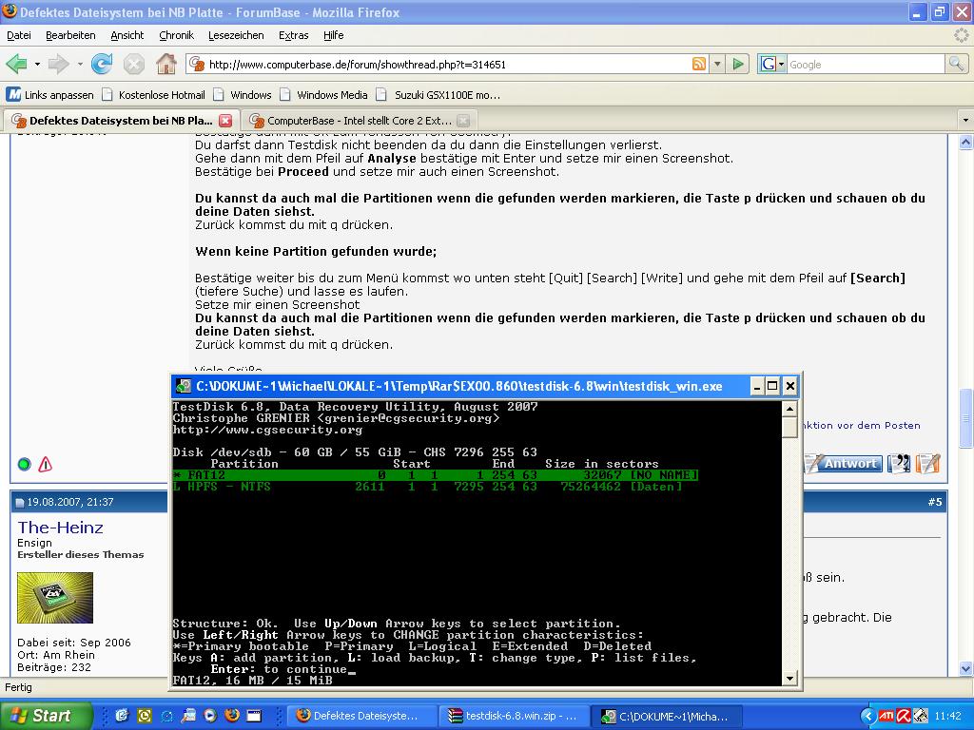Image resolution: width=974 pixels, height=730 pixels.
Task: Reload the page with the Refresh icon
Action: point(102,64)
